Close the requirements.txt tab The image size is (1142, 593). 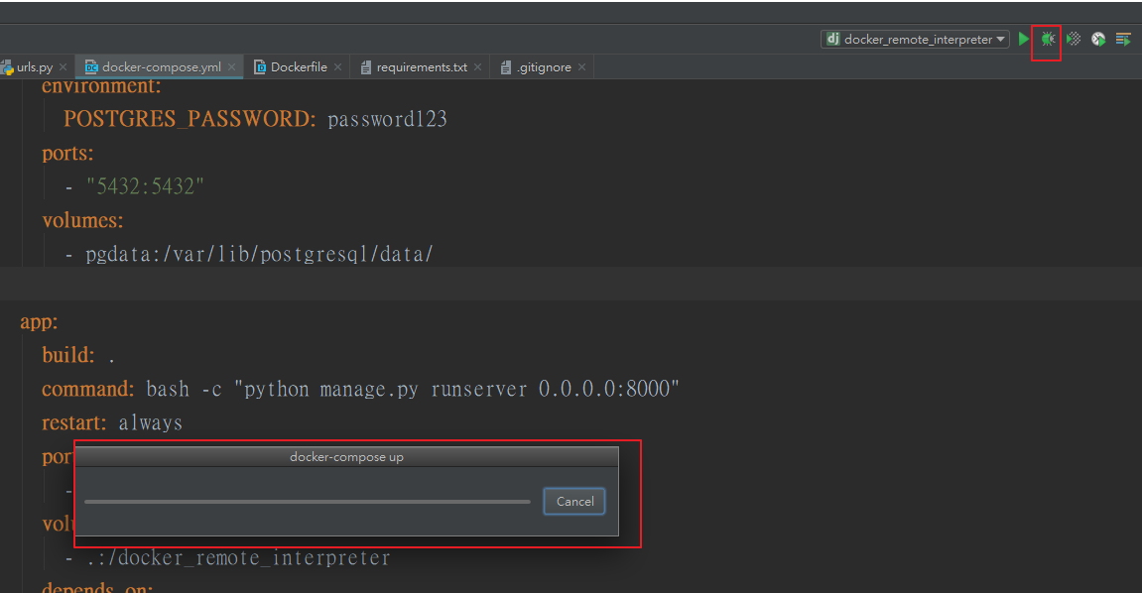coord(478,67)
